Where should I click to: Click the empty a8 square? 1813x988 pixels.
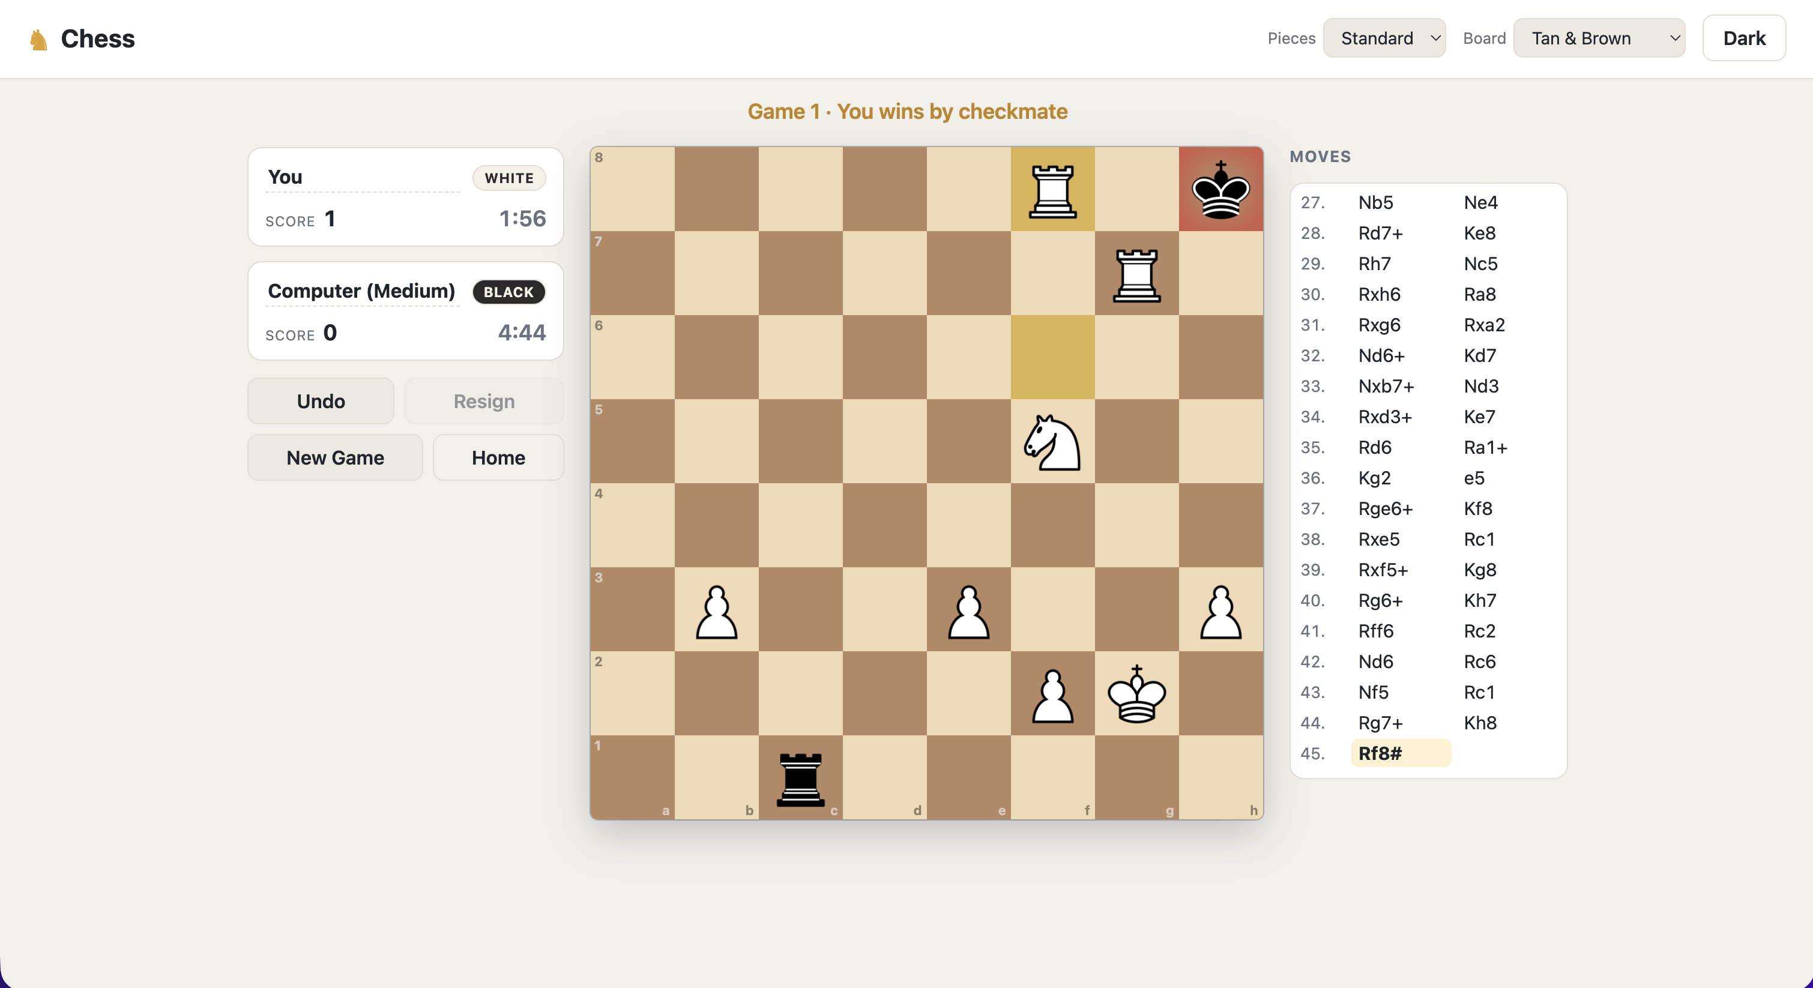[x=632, y=189]
